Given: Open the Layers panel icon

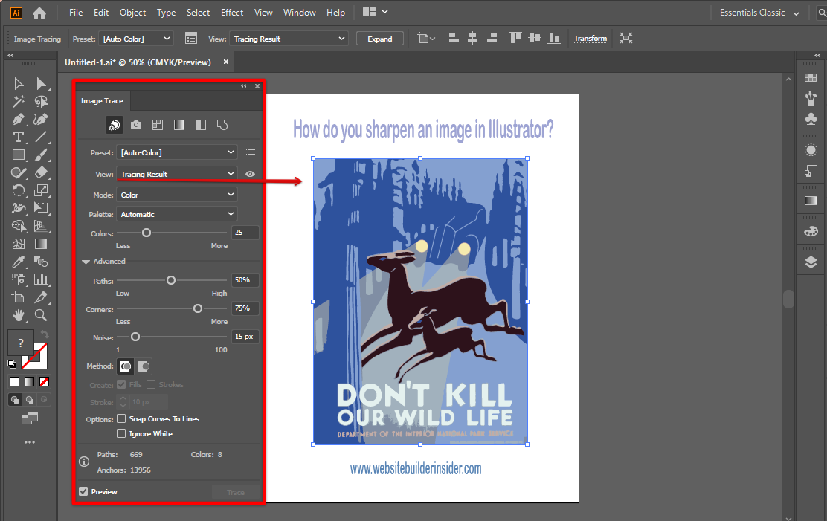Looking at the screenshot, I should pyautogui.click(x=811, y=262).
